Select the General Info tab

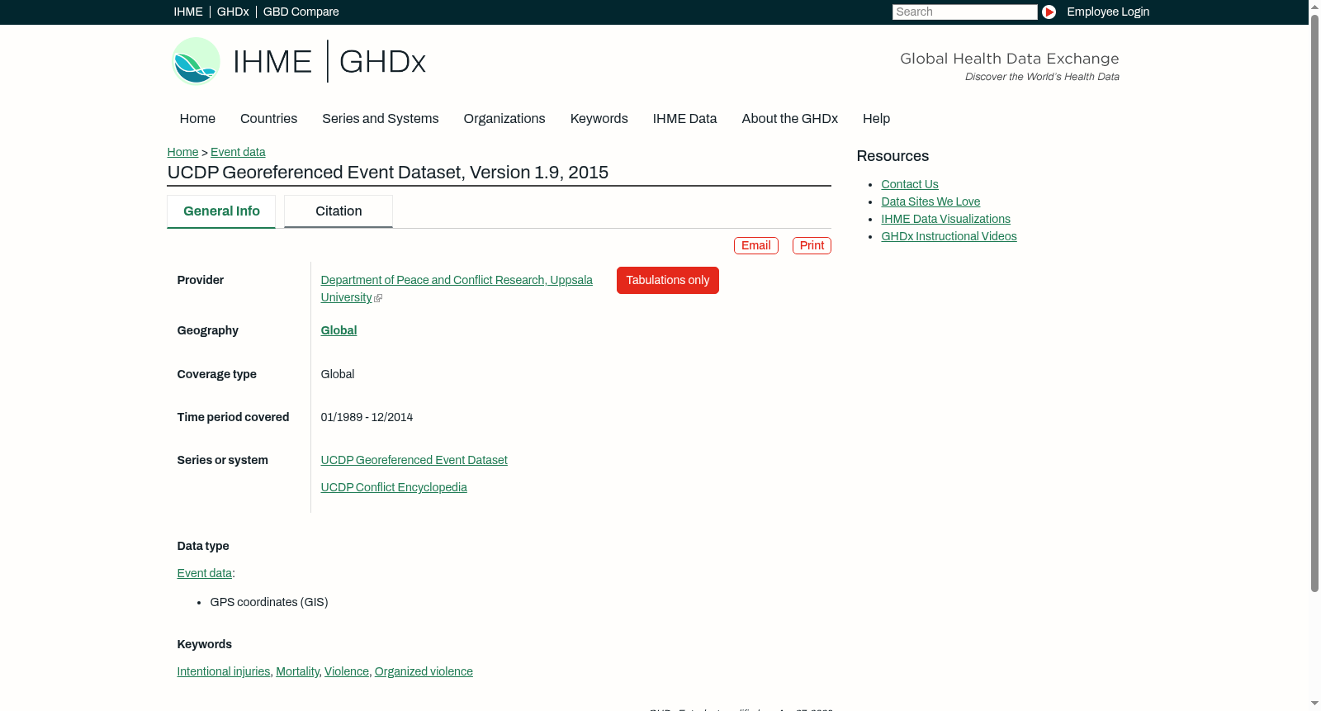coord(221,211)
